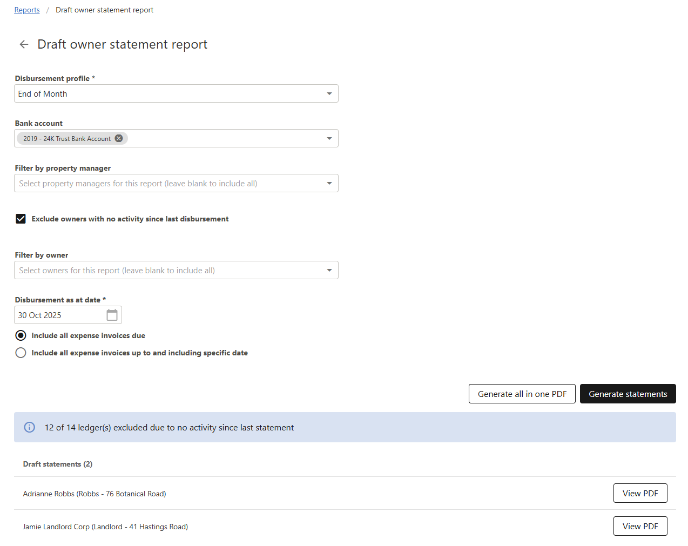Open the Filter by owner dropdown arrow
Image resolution: width=688 pixels, height=546 pixels.
[x=329, y=271]
